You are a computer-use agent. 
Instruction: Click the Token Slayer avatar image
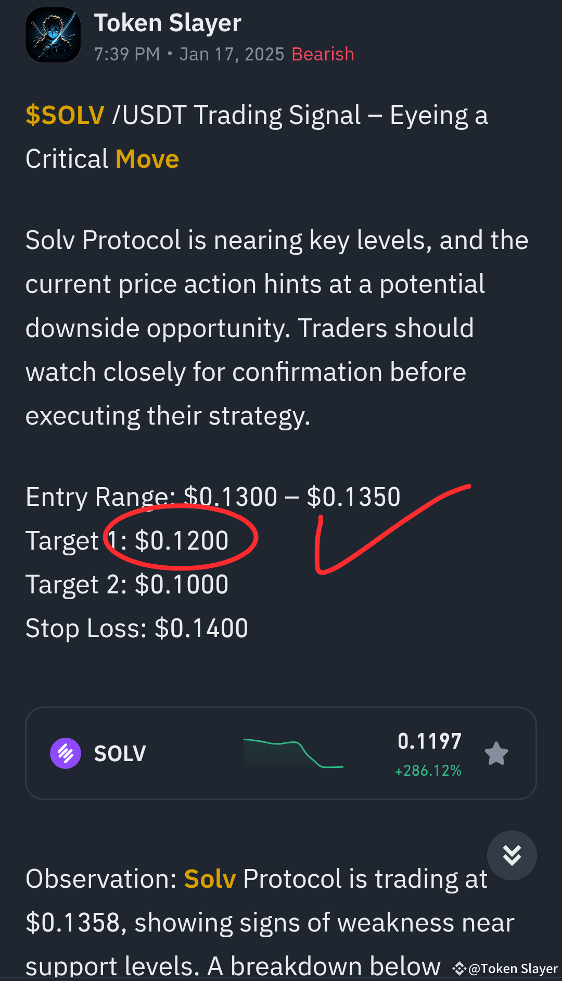point(53,34)
